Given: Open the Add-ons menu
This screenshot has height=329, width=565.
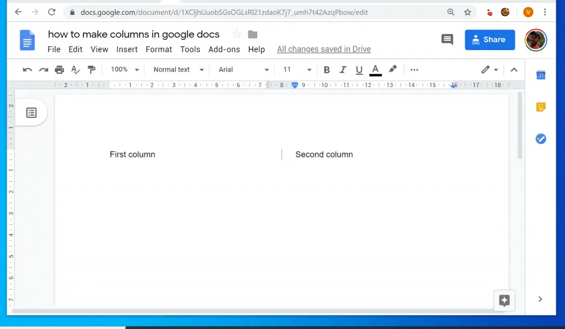Looking at the screenshot, I should pyautogui.click(x=224, y=49).
